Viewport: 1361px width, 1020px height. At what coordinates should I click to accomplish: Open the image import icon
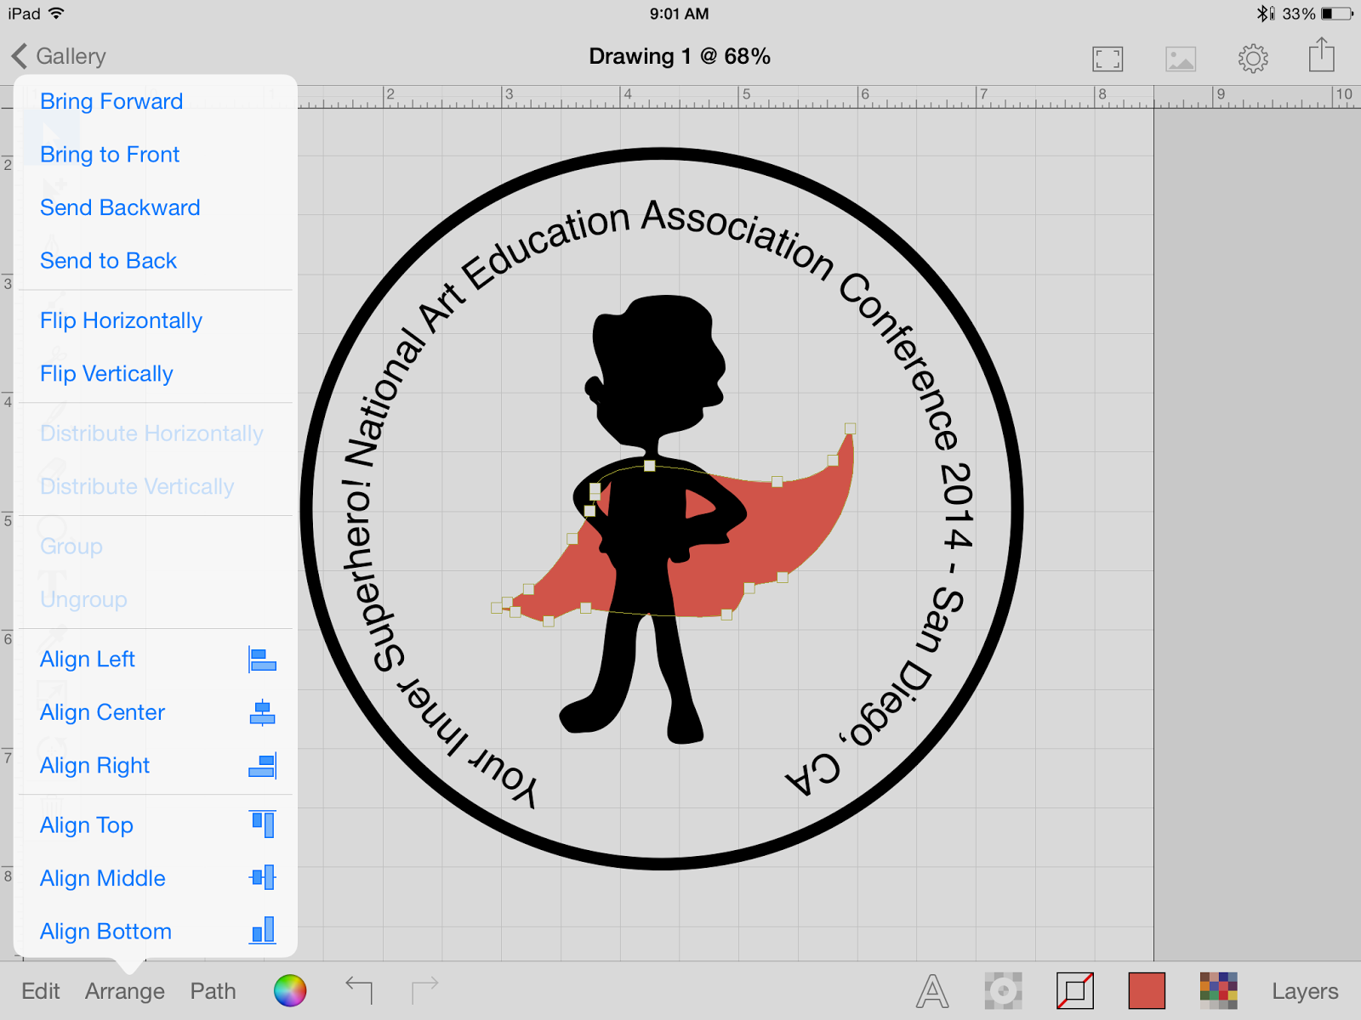pos(1181,59)
